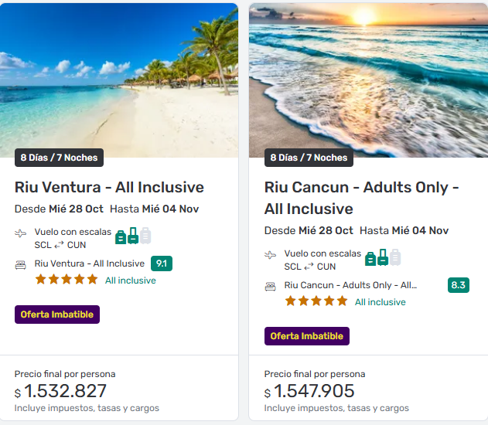Image resolution: width=488 pixels, height=425 pixels.
Task: Click the five-star rating under Riu Cancun
Action: pyautogui.click(x=316, y=301)
